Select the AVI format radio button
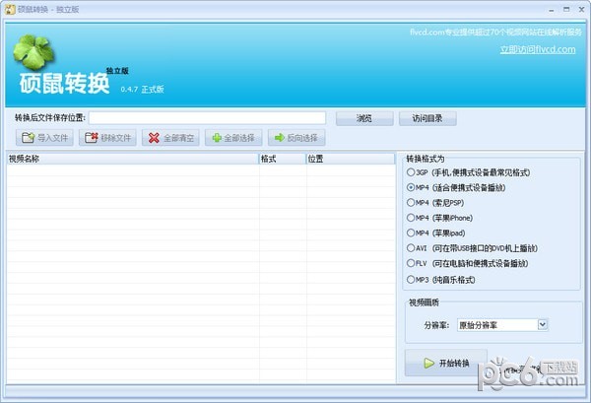The height and width of the screenshot is (403, 591). [x=411, y=248]
